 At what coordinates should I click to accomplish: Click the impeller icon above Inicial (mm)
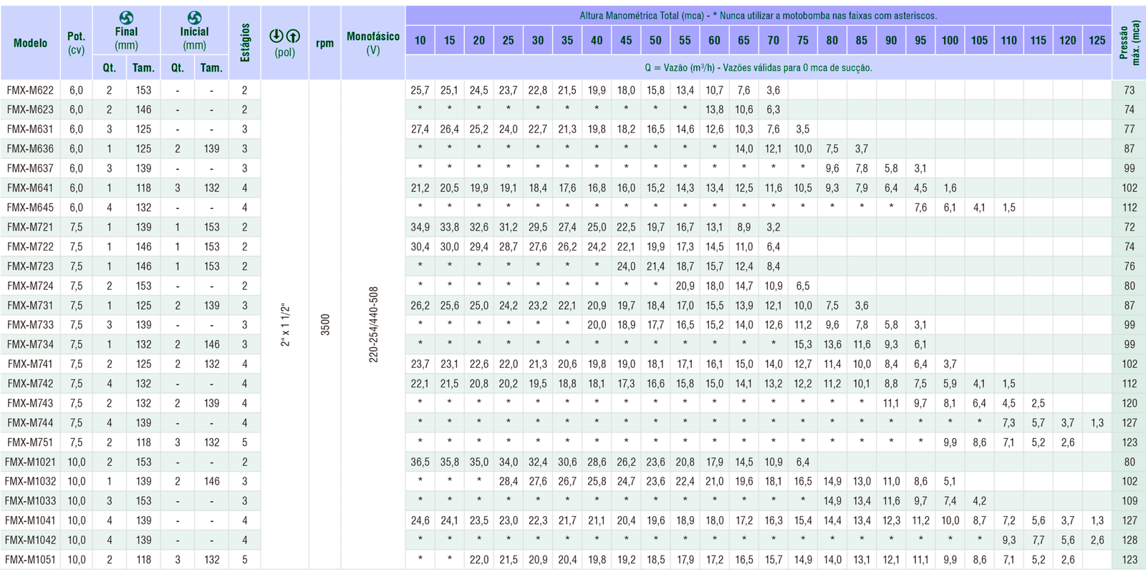point(194,17)
